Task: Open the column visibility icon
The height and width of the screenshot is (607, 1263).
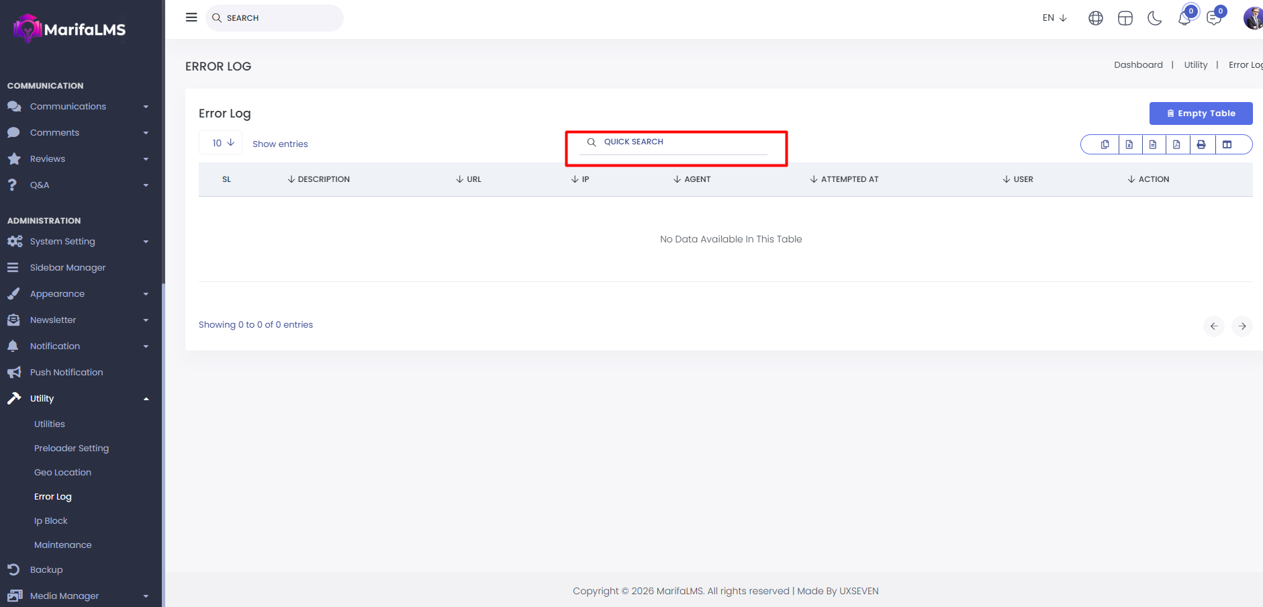Action: coord(1227,144)
